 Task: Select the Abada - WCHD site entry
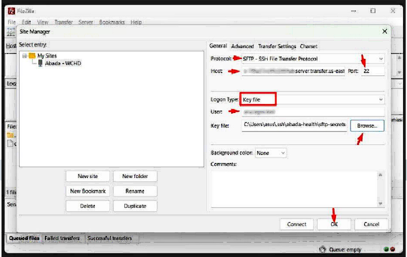point(63,63)
